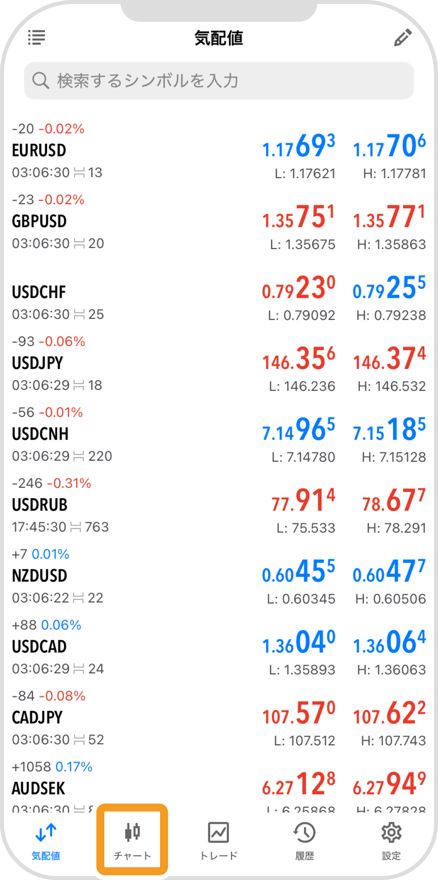
Task: Select the AUDSEK symbol row
Action: click(x=119, y=788)
